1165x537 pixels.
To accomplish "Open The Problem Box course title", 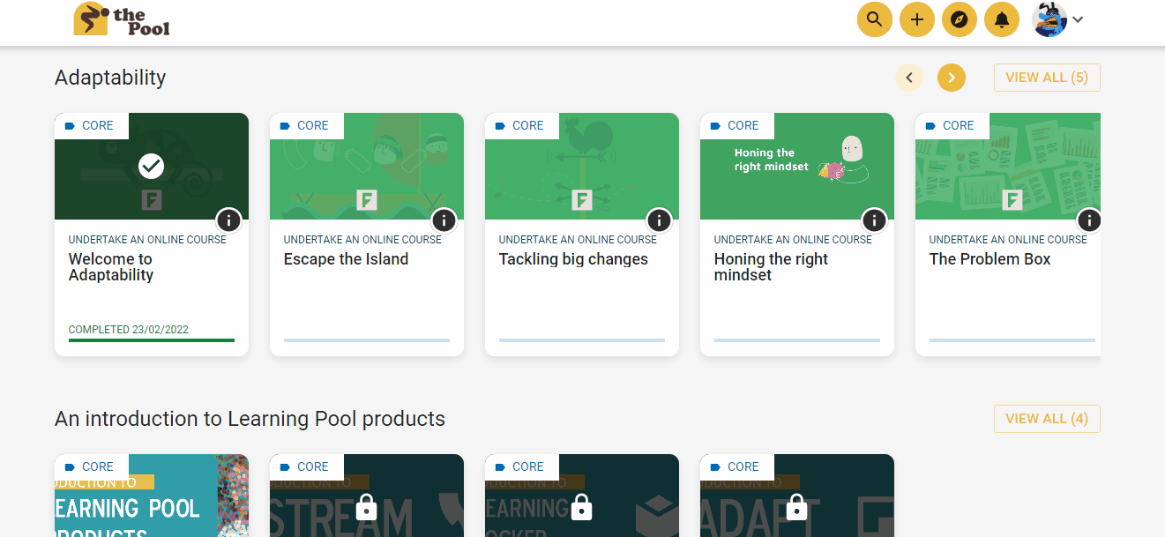I will (x=990, y=259).
